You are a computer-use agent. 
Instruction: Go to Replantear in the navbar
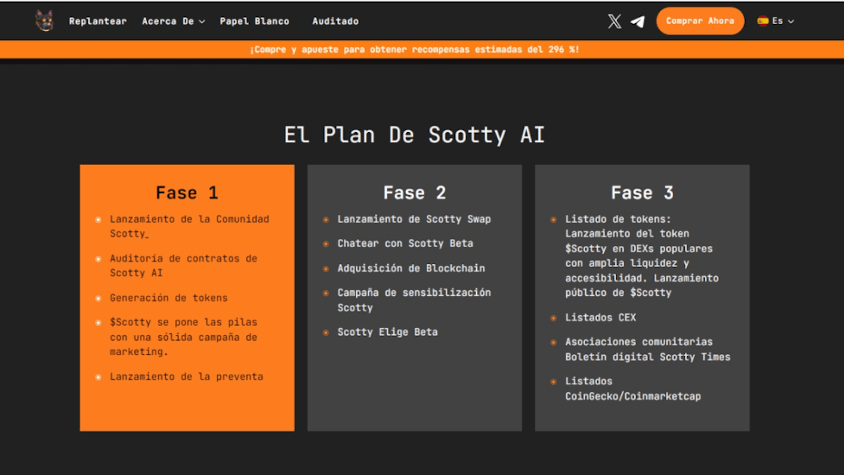click(98, 21)
